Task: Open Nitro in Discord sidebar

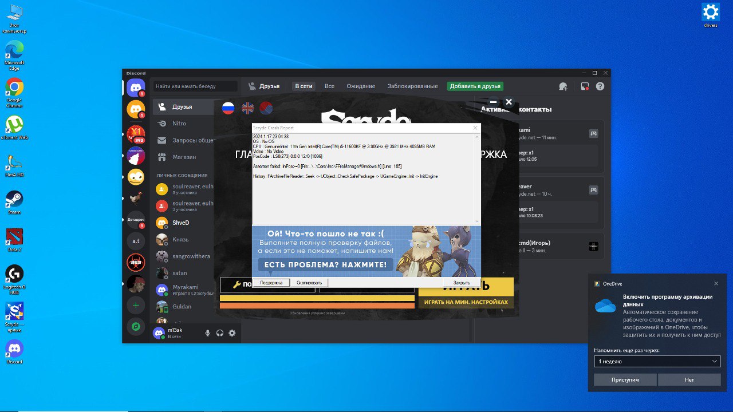Action: (179, 124)
